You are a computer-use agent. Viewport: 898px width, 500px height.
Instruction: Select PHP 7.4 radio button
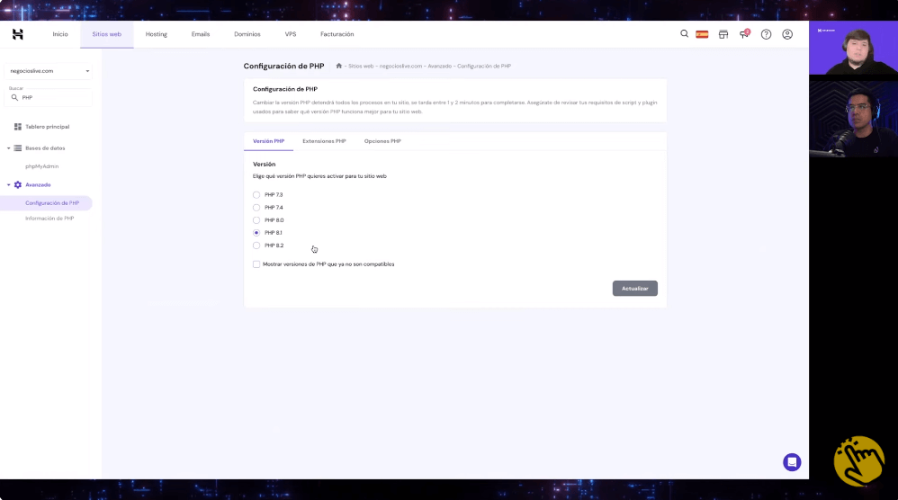pyautogui.click(x=256, y=207)
